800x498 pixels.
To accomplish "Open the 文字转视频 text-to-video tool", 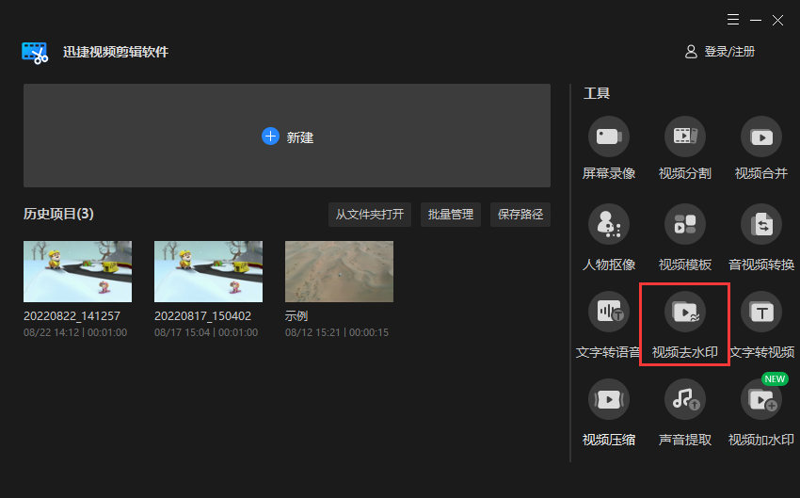I will coord(760,313).
